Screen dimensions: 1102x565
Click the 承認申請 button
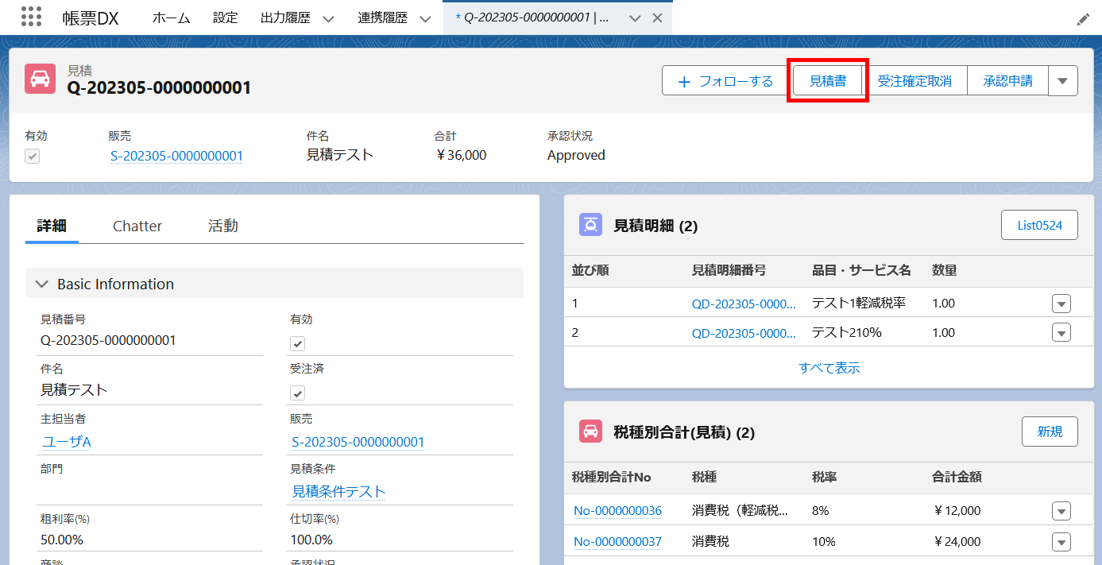[x=1007, y=79]
